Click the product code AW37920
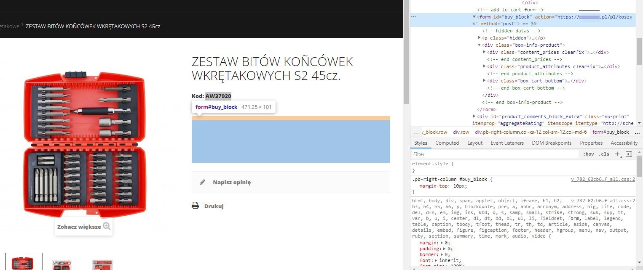This screenshot has height=270, width=643. pos(218,96)
